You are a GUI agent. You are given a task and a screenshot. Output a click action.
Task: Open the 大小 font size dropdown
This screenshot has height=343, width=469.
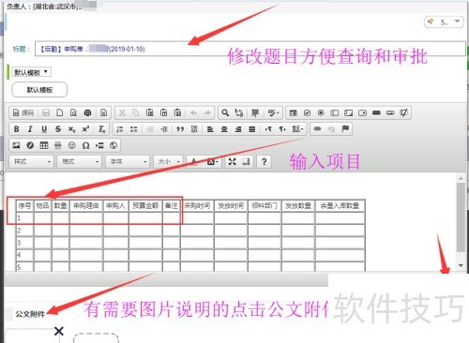(x=168, y=161)
